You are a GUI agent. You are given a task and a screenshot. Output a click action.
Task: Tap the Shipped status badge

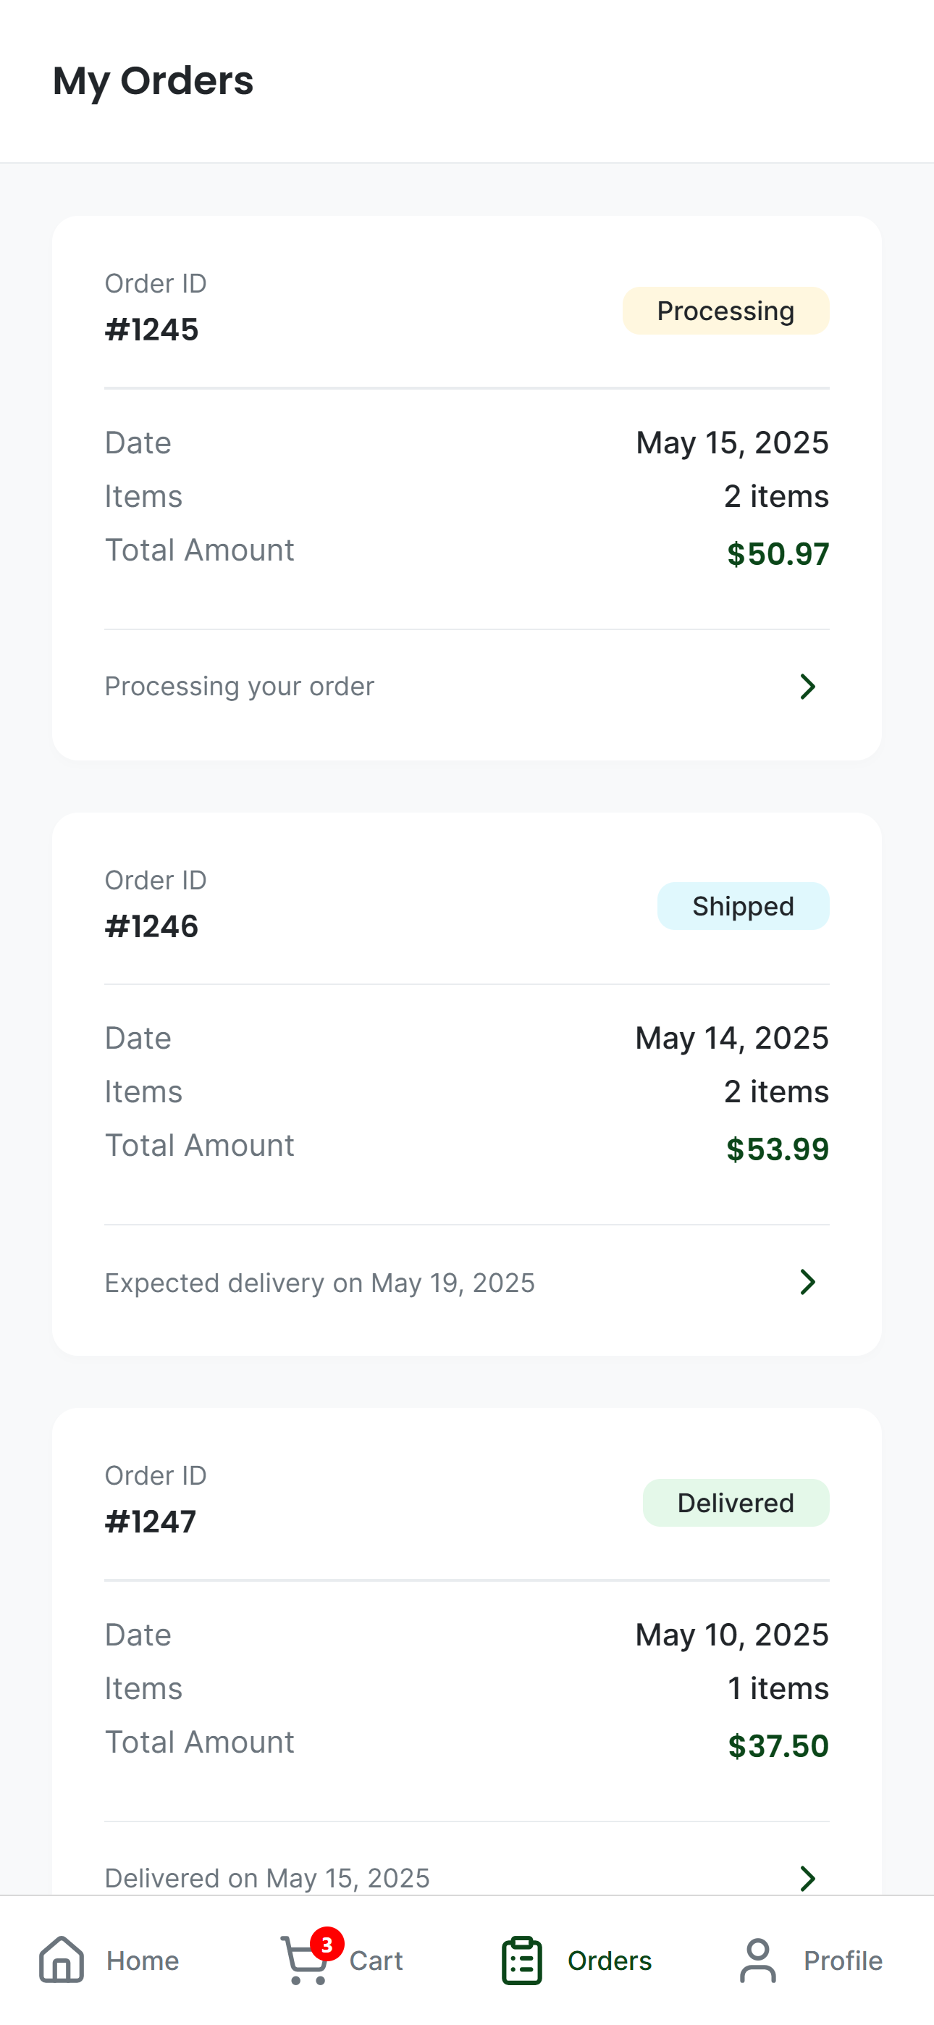coord(743,906)
